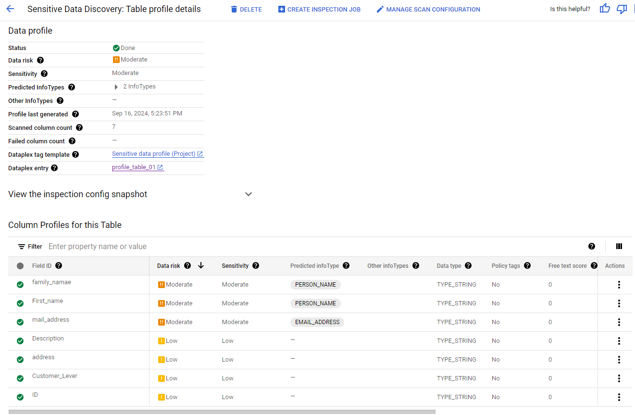The width and height of the screenshot is (635, 415).
Task: Click PERSON_NAME chip in First_name row
Action: pyautogui.click(x=315, y=303)
